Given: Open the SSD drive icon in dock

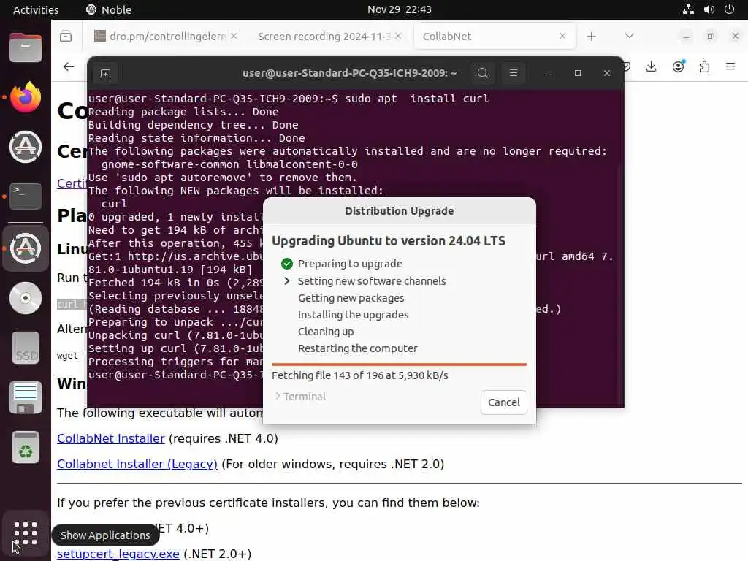Looking at the screenshot, I should pos(26,348).
